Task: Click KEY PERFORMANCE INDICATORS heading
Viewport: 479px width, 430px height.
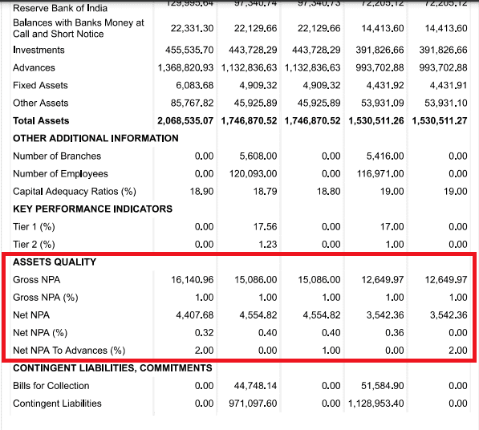Action: click(92, 209)
